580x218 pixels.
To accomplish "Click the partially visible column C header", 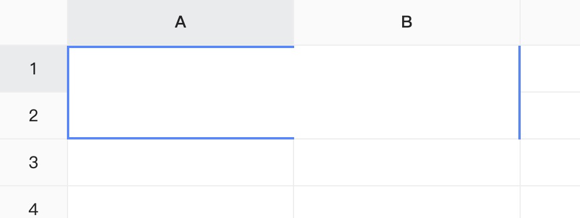I will pos(551,22).
